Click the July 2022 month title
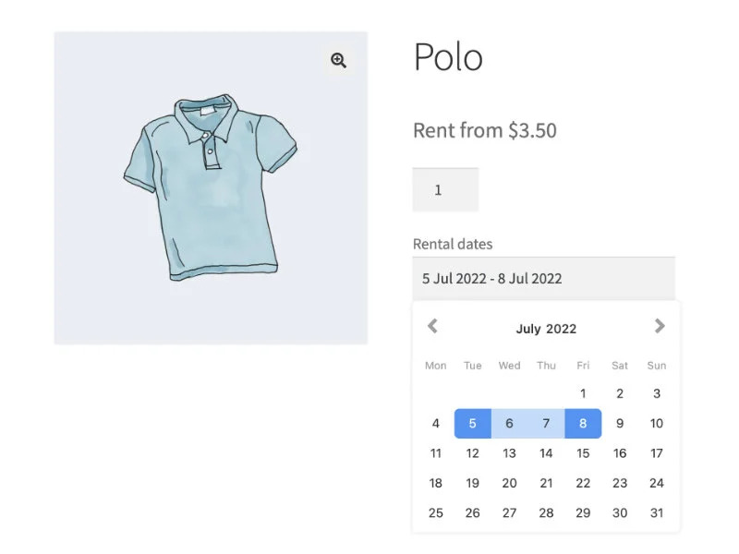This screenshot has height=554, width=739. [546, 329]
